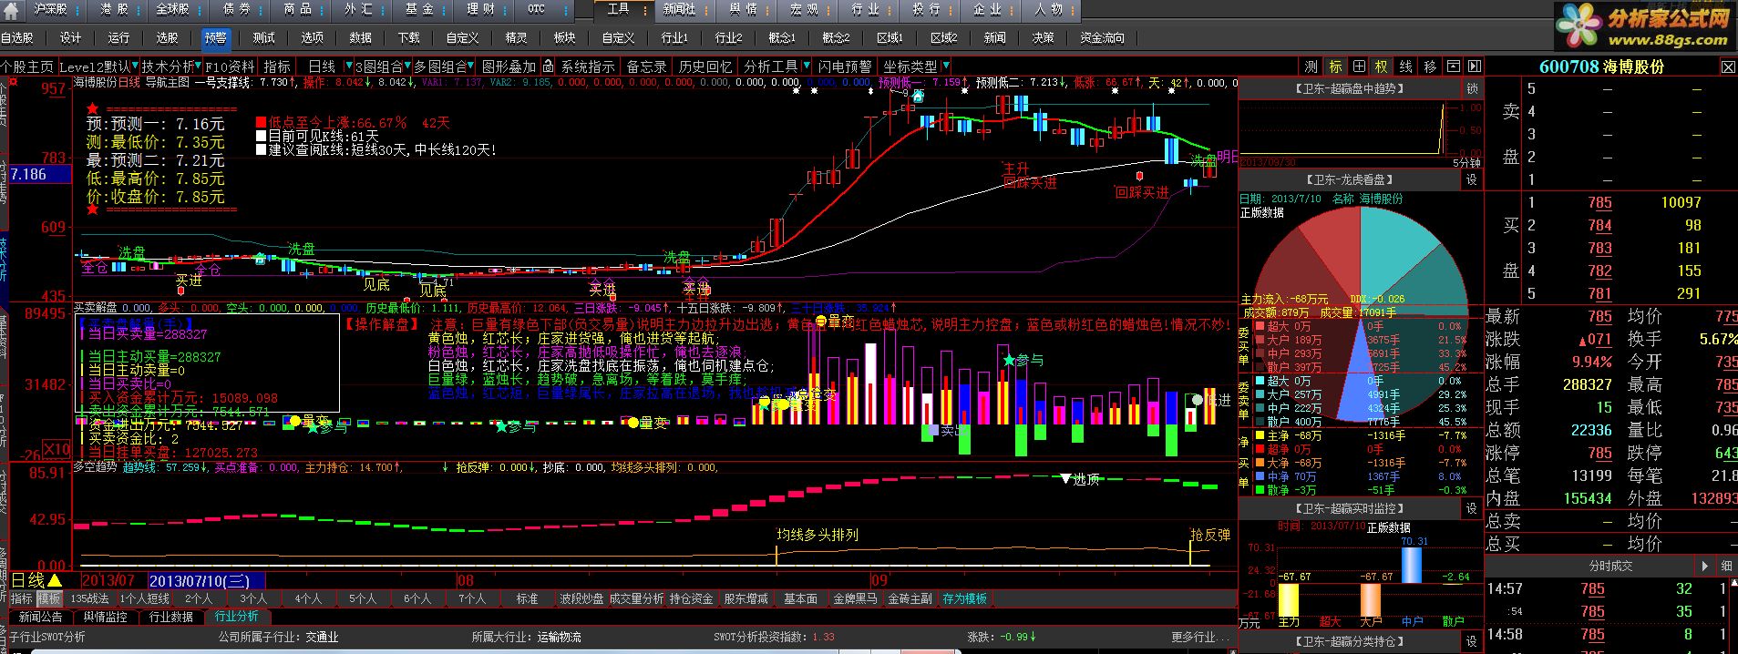
Task: Expand the 分析工具 dropdown arrow
Action: click(805, 66)
